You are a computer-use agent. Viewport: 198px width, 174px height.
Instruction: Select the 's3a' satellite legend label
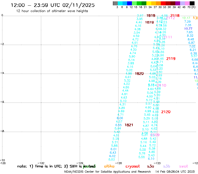point(150,166)
